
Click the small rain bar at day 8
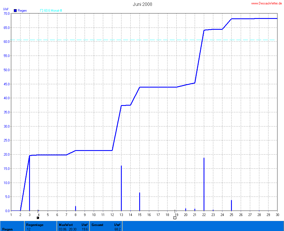tap(75, 208)
